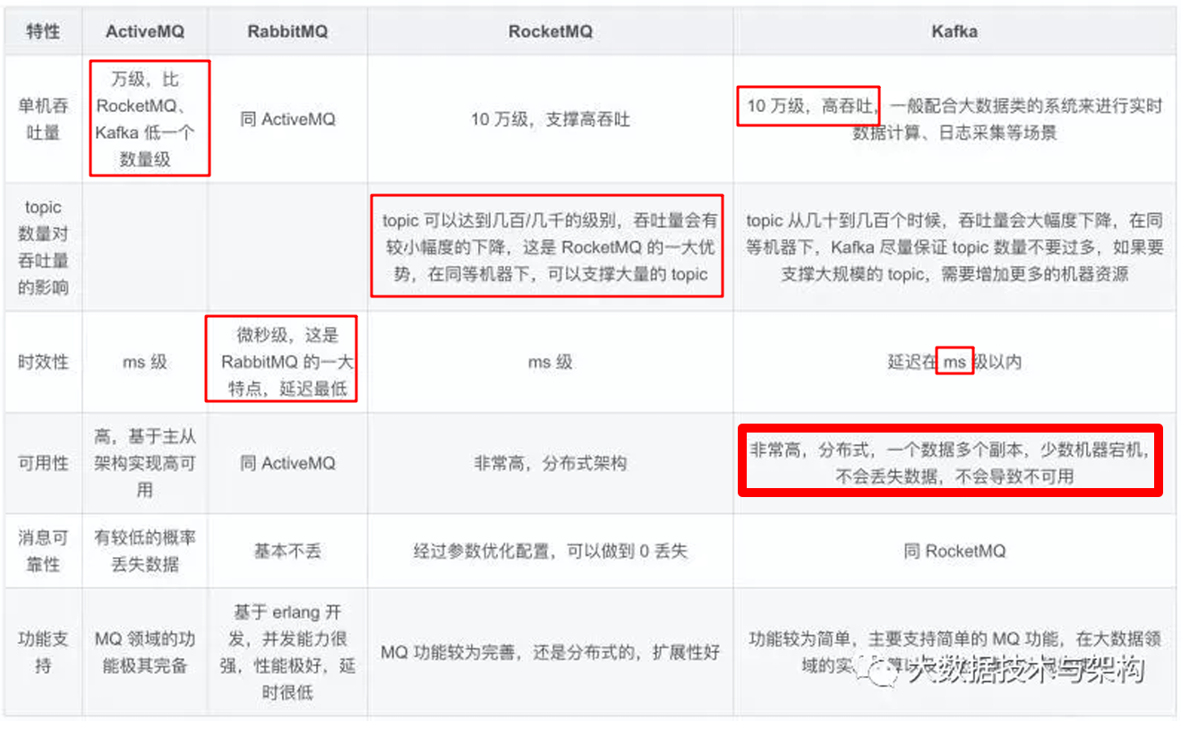This screenshot has height=729, width=1181.
Task: Click the '有较低的概率丢失数据' cell
Action: 145,551
